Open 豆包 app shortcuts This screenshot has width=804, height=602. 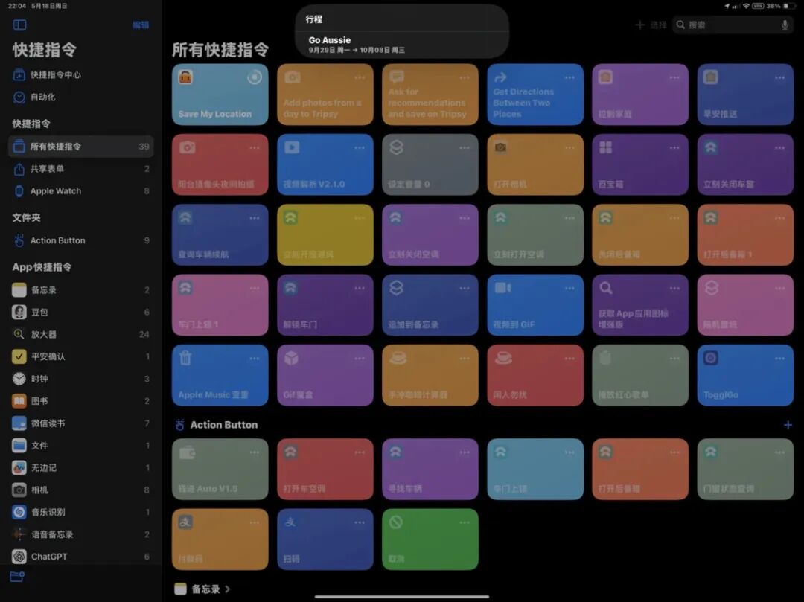click(x=81, y=312)
